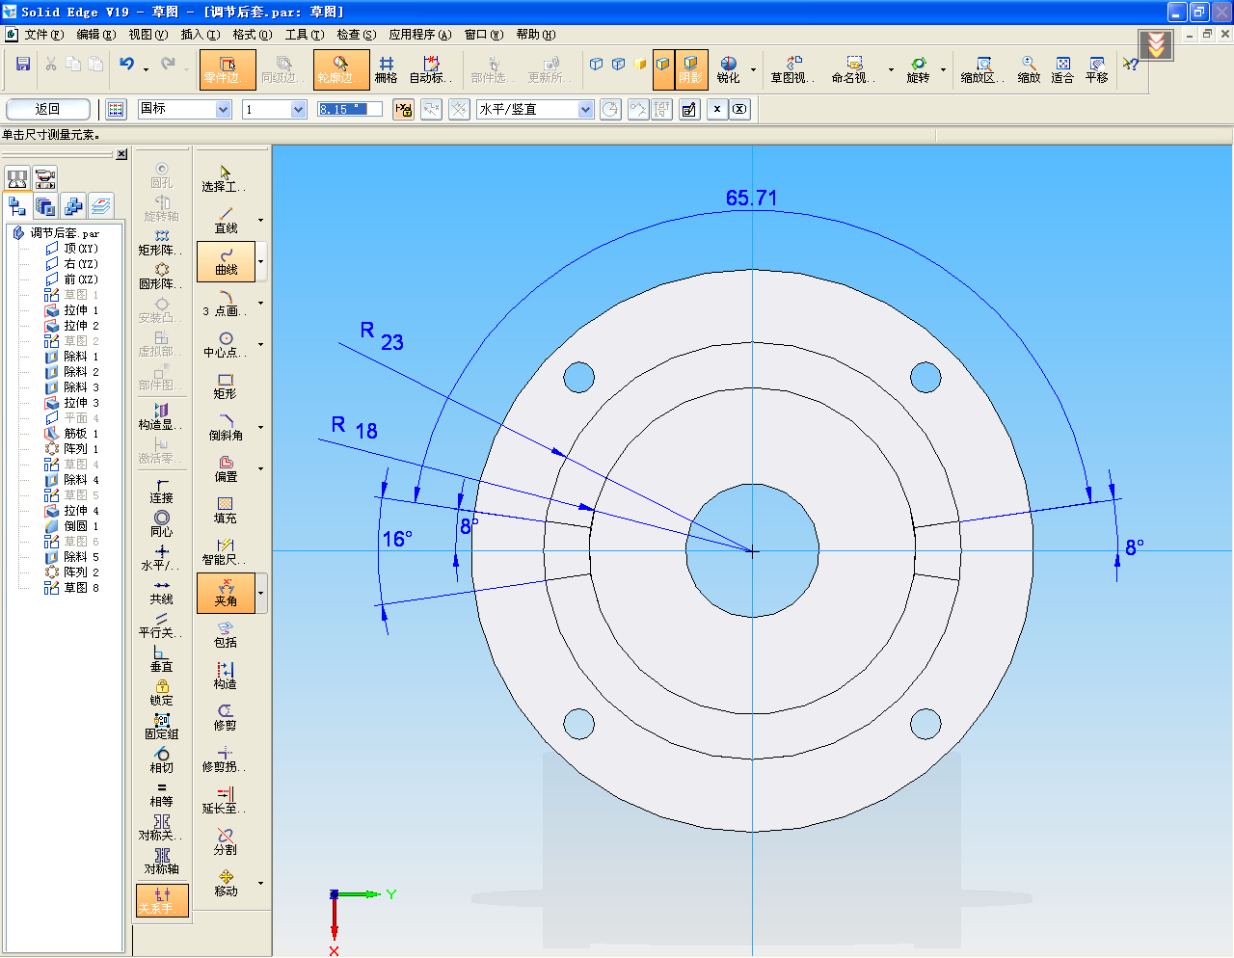Image resolution: width=1234 pixels, height=958 pixels.
Task: Click the What's This help cursor icon
Action: 1130,65
